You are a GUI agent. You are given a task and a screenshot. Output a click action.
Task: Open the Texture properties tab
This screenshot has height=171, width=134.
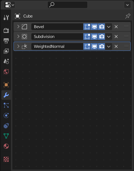[x=6, y=159]
